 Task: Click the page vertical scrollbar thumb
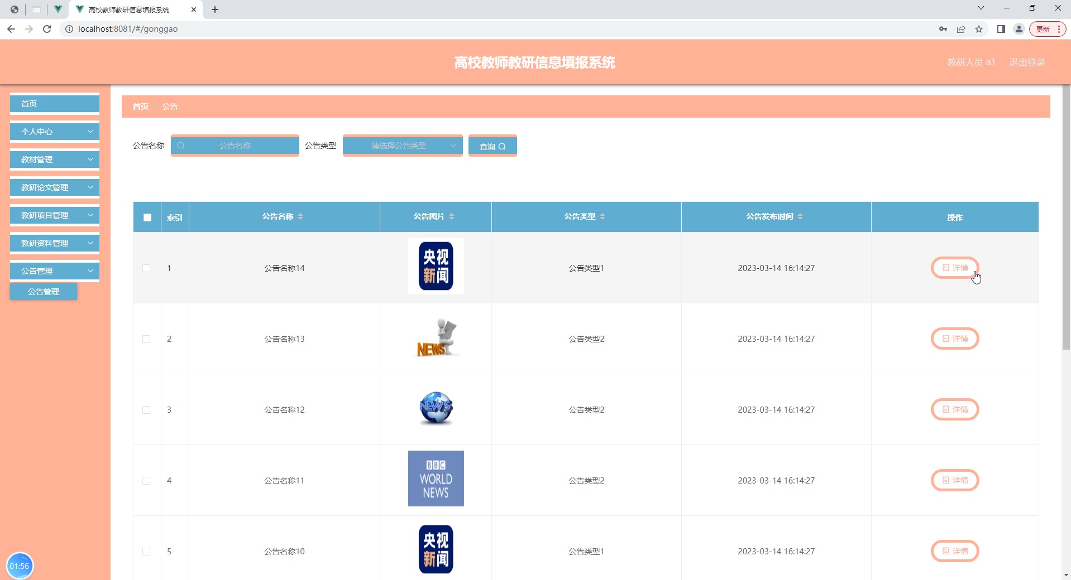[1066, 217]
